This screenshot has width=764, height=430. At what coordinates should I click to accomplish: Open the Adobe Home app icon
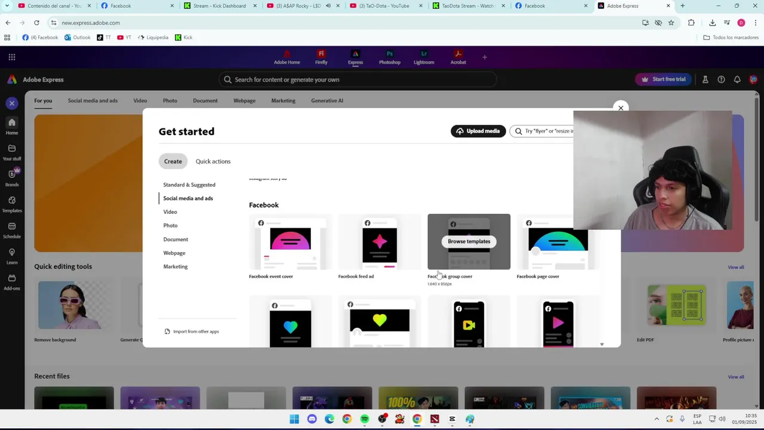tap(287, 57)
